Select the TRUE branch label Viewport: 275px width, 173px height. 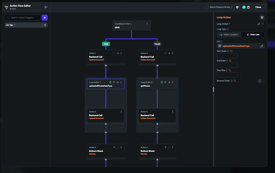(x=106, y=44)
